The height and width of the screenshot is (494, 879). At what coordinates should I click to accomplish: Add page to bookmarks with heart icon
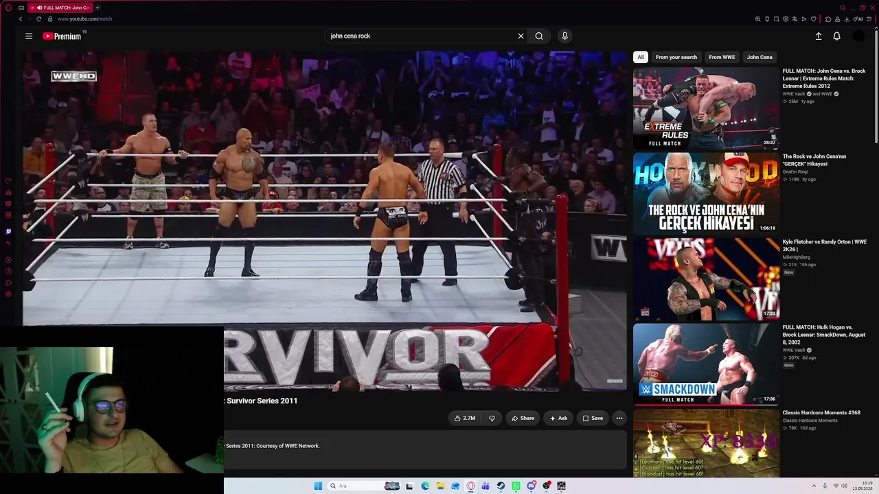814,19
